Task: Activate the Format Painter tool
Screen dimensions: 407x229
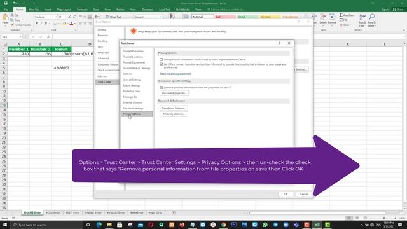Action: 21,25
